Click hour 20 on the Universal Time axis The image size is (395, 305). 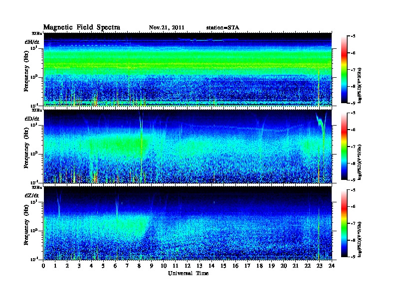[x=284, y=266]
